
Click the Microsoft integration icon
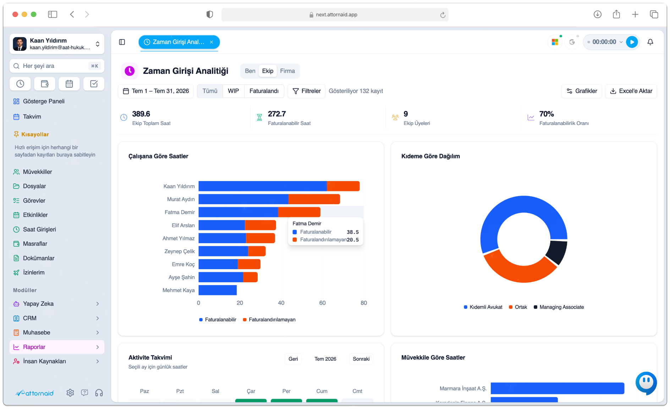(555, 42)
